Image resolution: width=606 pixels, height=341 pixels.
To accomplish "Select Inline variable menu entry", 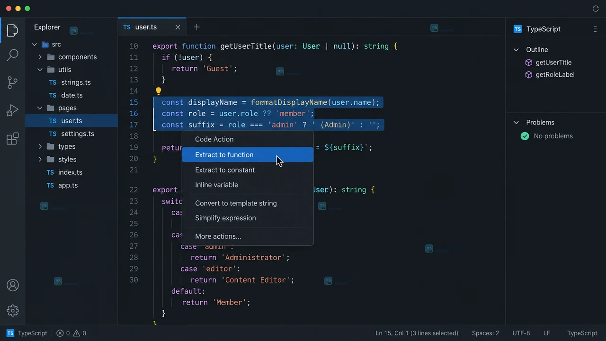I will 248,185.
